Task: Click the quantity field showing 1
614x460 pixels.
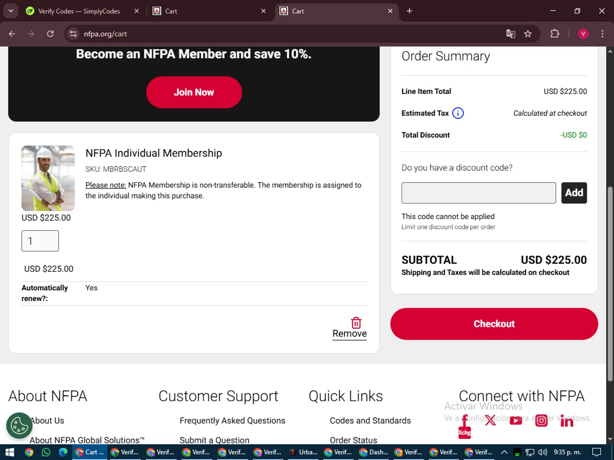Action: pos(40,241)
